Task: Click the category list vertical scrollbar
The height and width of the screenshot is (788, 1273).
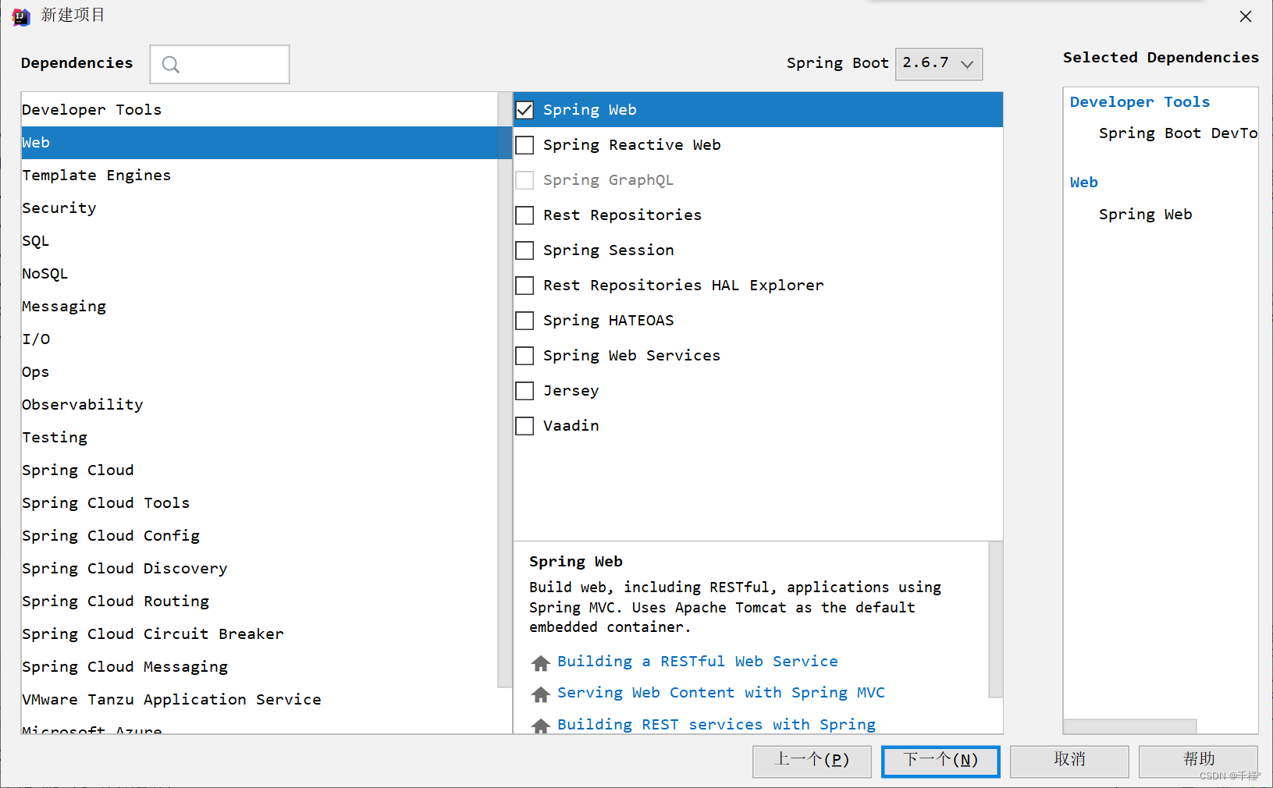Action: coord(504,390)
